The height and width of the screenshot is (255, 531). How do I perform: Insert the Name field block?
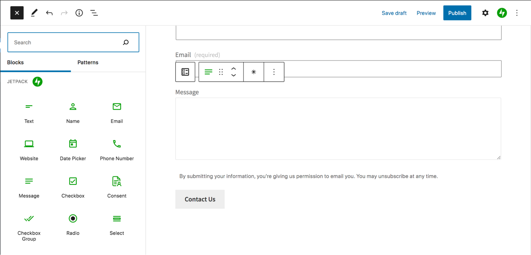[x=73, y=113]
